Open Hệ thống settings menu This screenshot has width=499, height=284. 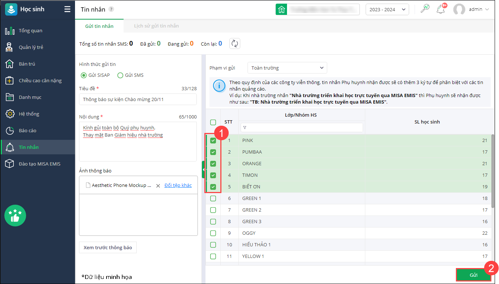(x=38, y=114)
